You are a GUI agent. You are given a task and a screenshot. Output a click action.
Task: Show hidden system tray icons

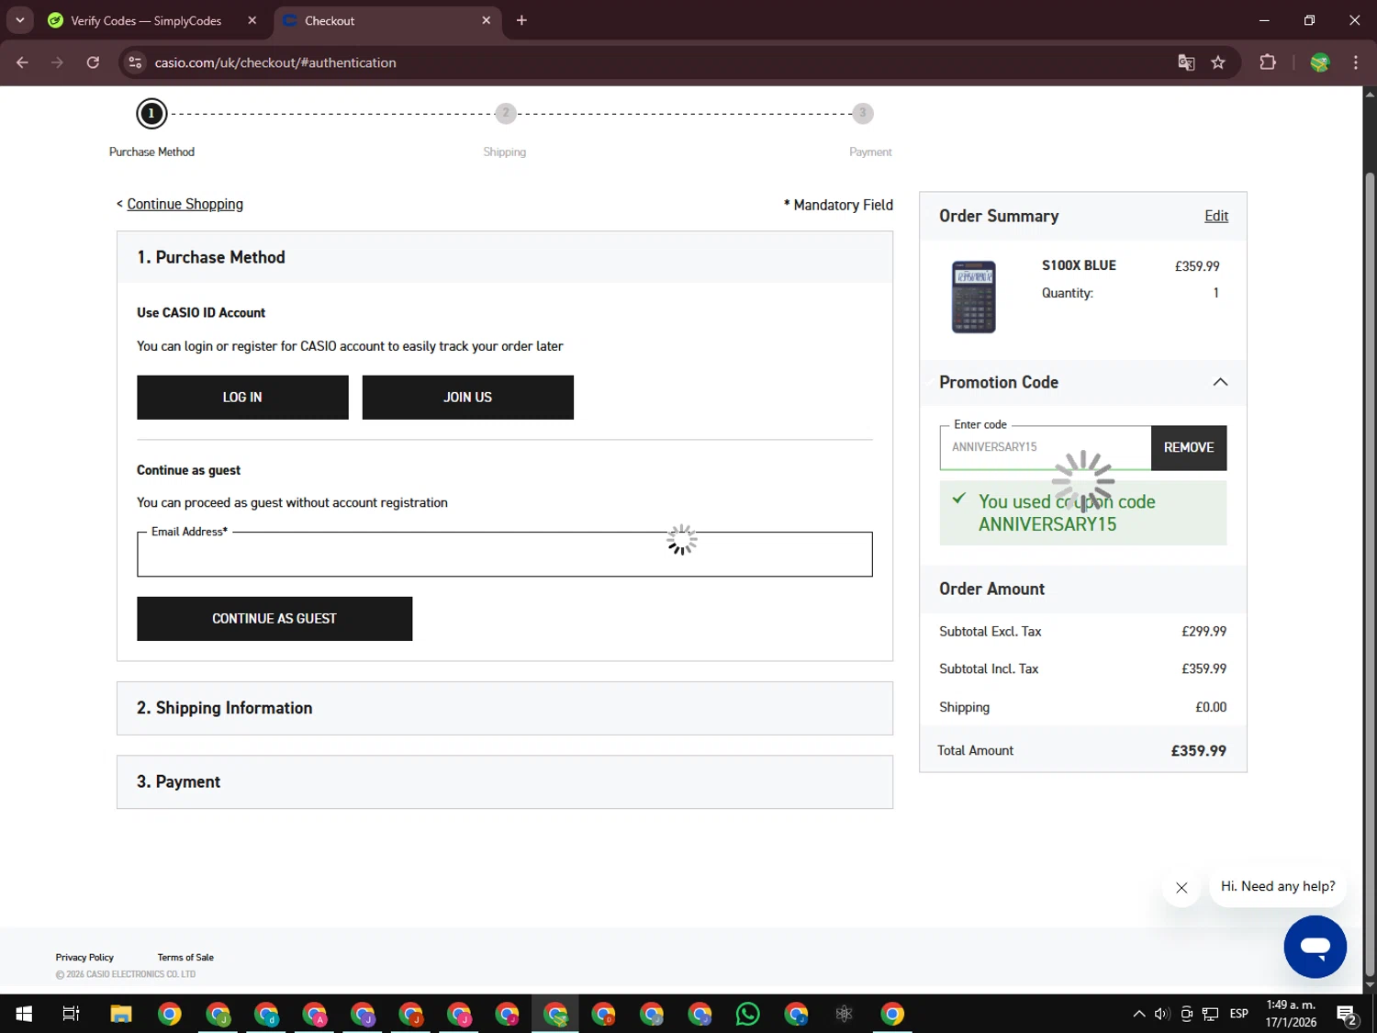coord(1139,1014)
